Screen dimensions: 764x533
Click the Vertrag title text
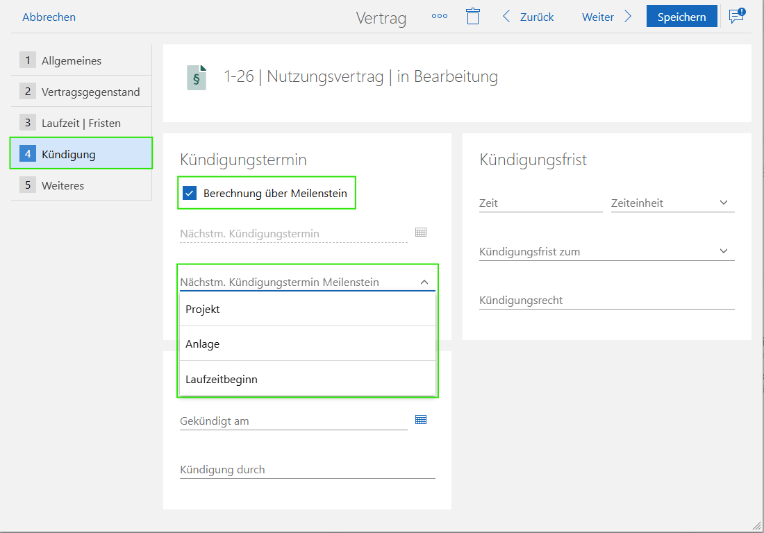381,18
